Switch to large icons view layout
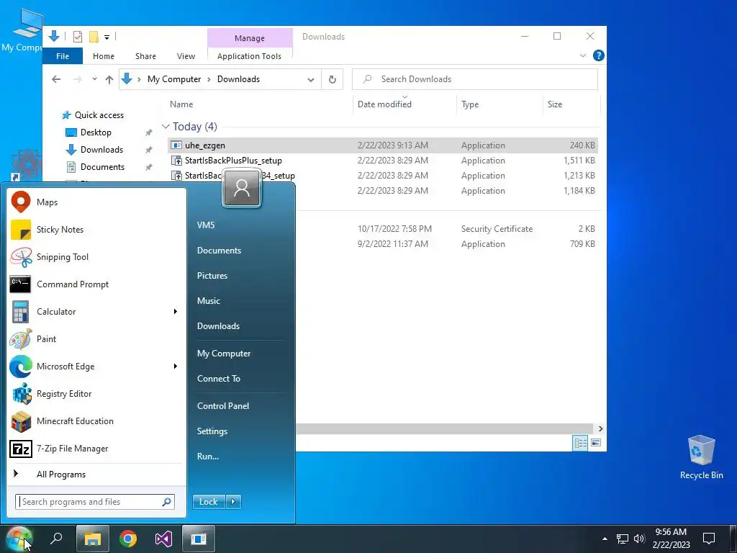 click(x=596, y=443)
